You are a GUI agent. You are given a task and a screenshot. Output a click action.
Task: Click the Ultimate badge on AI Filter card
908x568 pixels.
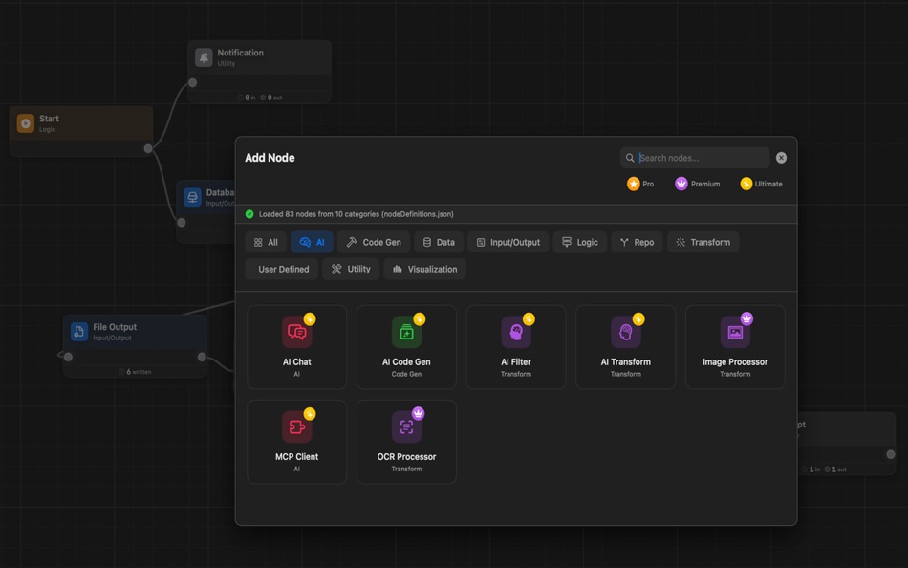pos(529,318)
